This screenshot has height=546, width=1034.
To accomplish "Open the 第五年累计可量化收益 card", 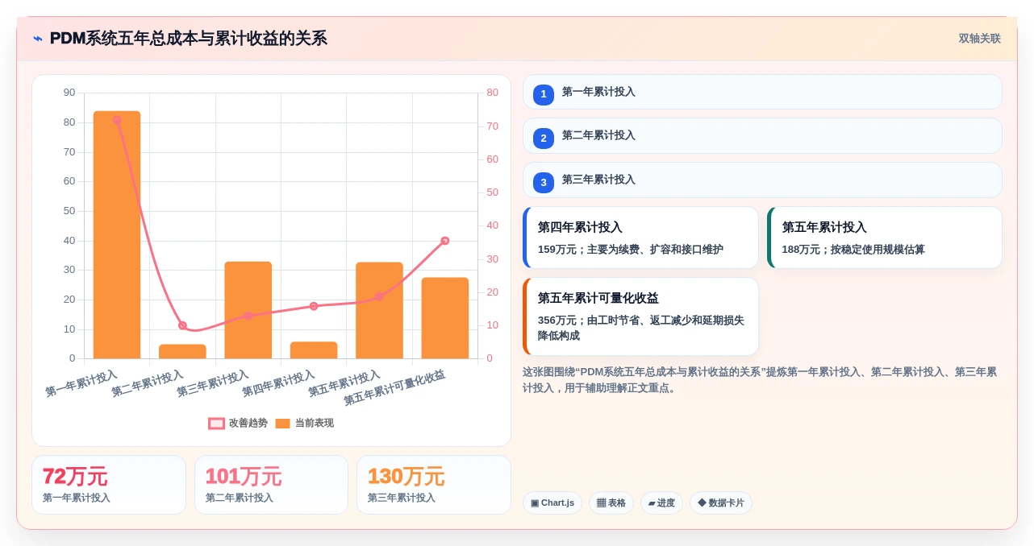I will pos(640,316).
